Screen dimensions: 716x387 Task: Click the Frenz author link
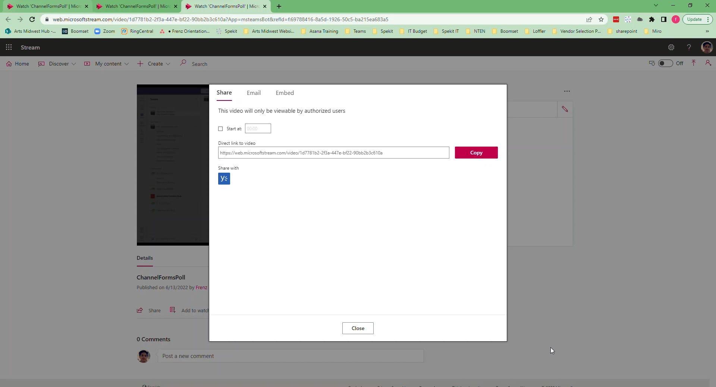(201, 288)
